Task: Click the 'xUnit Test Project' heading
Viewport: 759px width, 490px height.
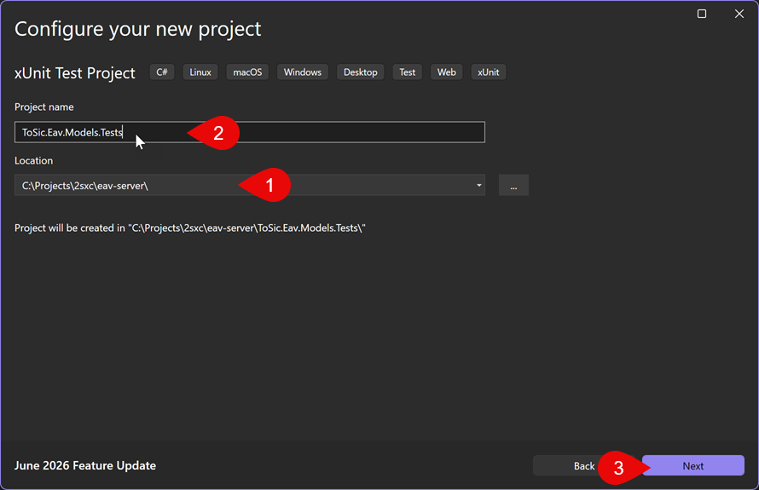Action: 75,73
